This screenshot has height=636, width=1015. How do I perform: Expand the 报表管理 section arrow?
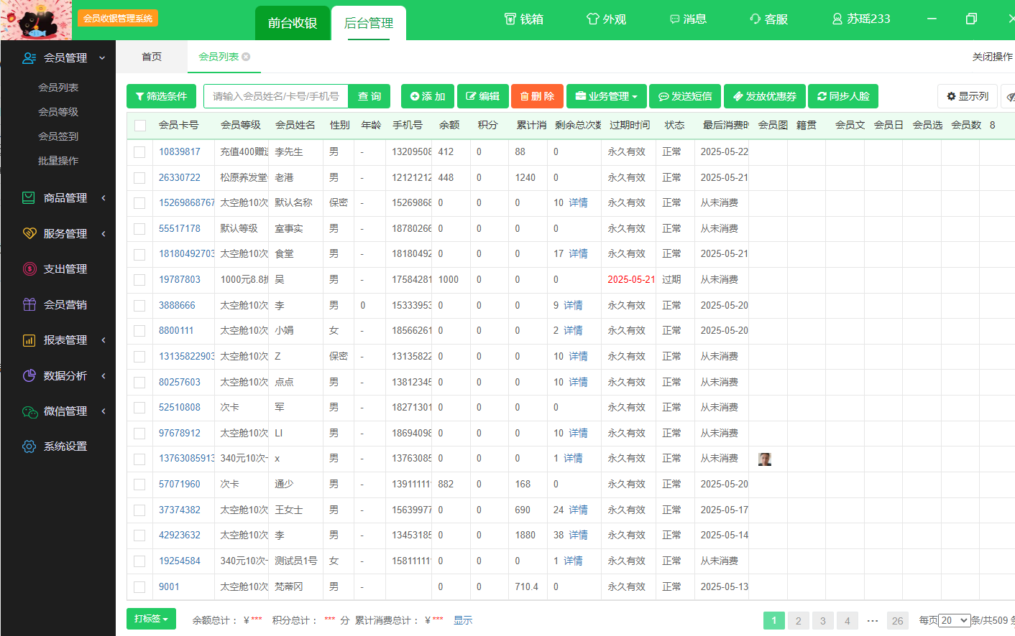click(103, 340)
